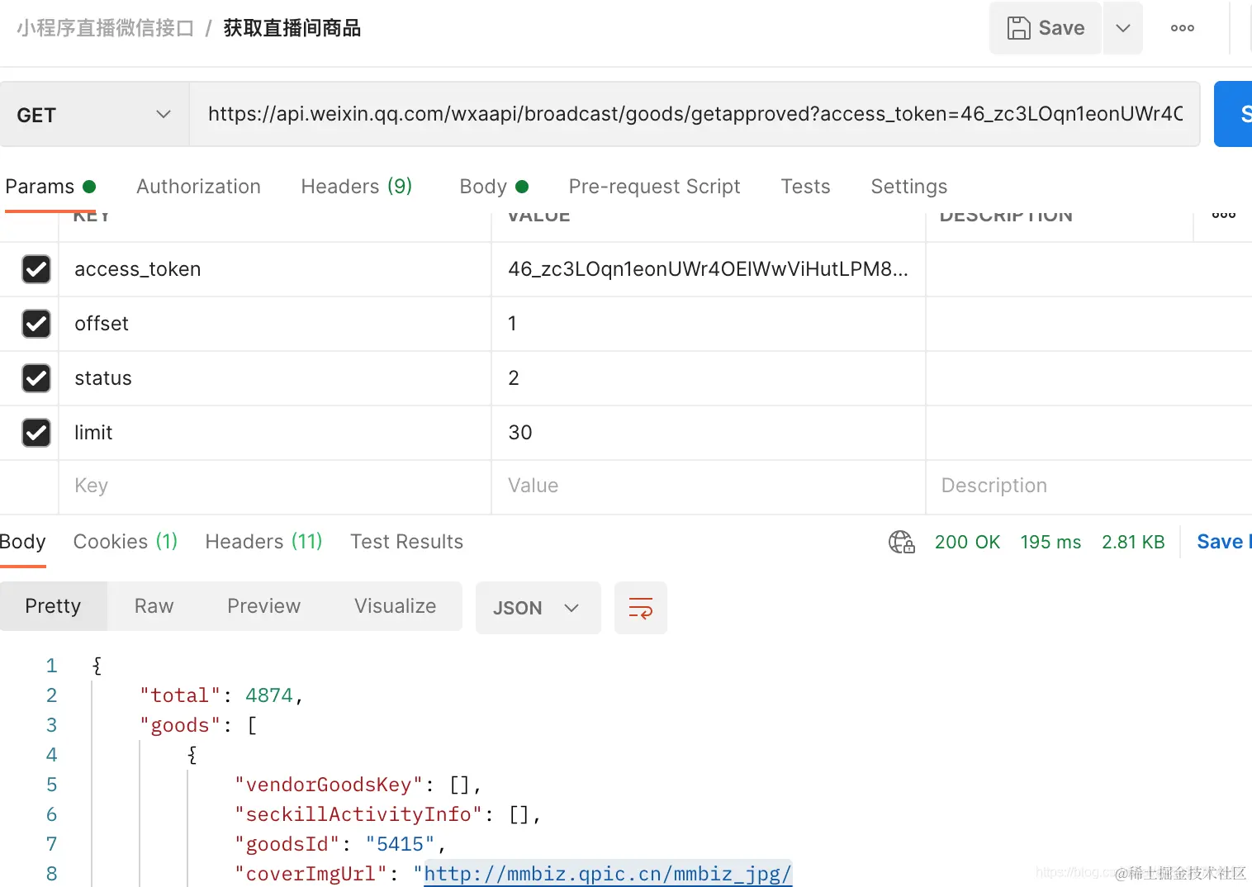Screen dimensions: 1252x887
Task: Toggle the line wrap icon
Action: point(641,608)
